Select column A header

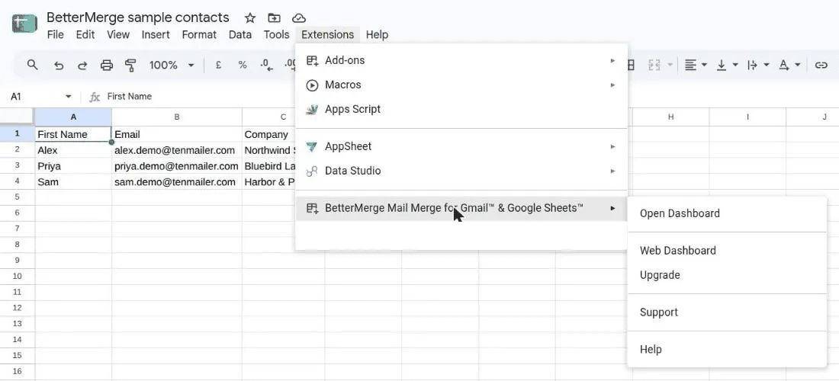(x=73, y=117)
